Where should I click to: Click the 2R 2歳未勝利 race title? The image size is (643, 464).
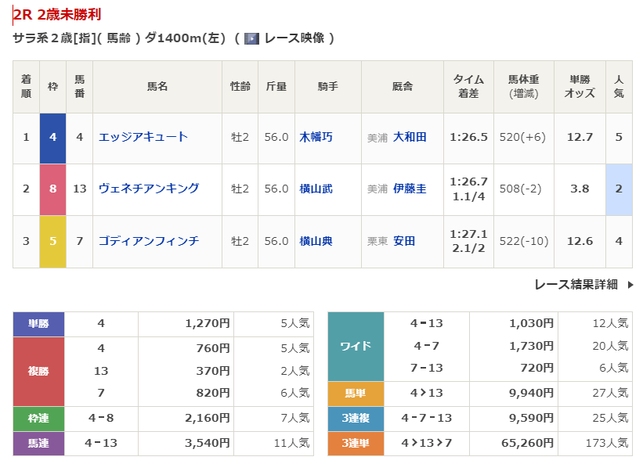coord(57,15)
